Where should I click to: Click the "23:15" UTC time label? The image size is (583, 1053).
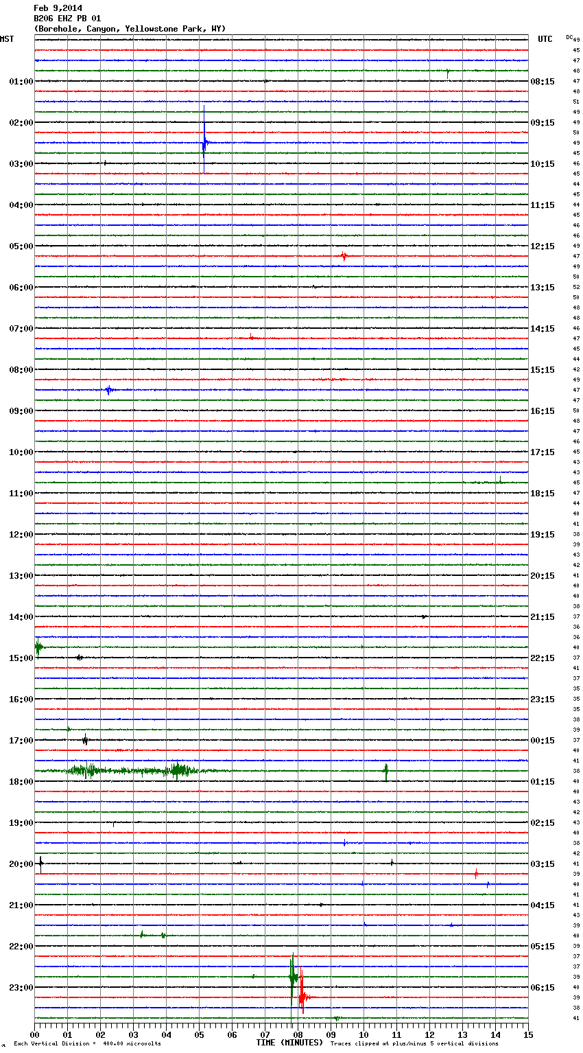[543, 699]
